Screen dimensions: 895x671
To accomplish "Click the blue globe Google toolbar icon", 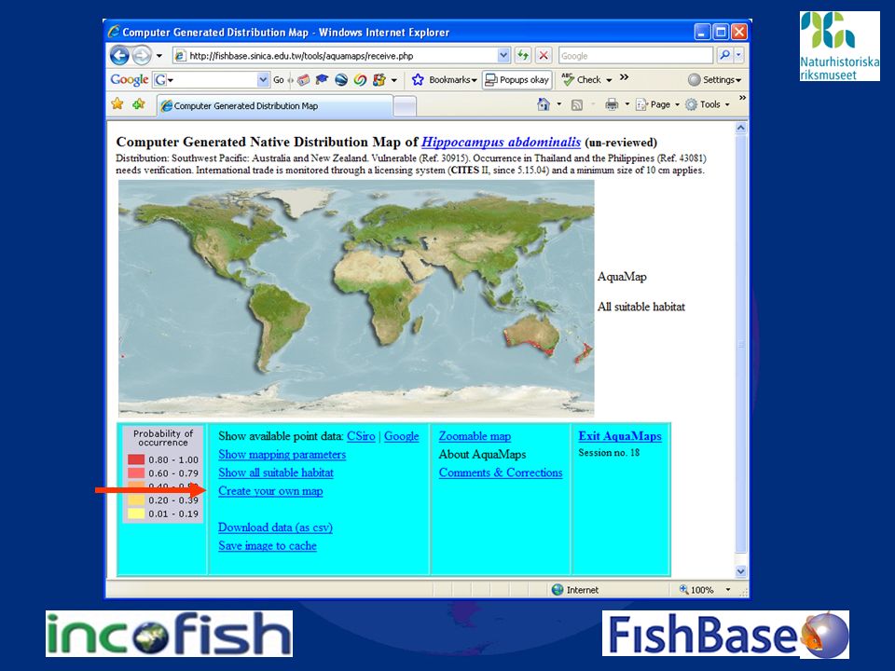I will pos(341,80).
